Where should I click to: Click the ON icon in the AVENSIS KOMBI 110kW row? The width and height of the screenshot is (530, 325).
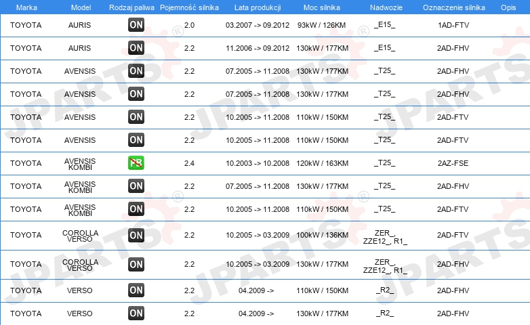tap(136, 209)
